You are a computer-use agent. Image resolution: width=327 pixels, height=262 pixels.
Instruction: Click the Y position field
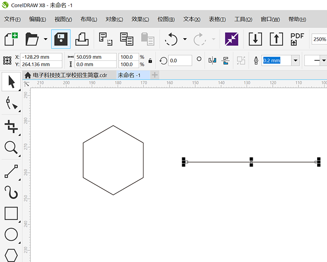[x=41, y=64]
